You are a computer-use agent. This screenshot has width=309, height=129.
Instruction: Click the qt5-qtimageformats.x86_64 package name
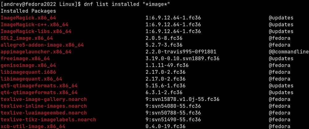pyautogui.click(x=39, y=86)
